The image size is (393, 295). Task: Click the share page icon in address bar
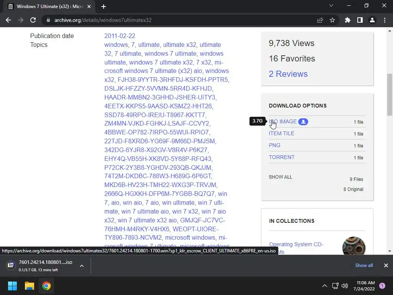pyautogui.click(x=320, y=20)
